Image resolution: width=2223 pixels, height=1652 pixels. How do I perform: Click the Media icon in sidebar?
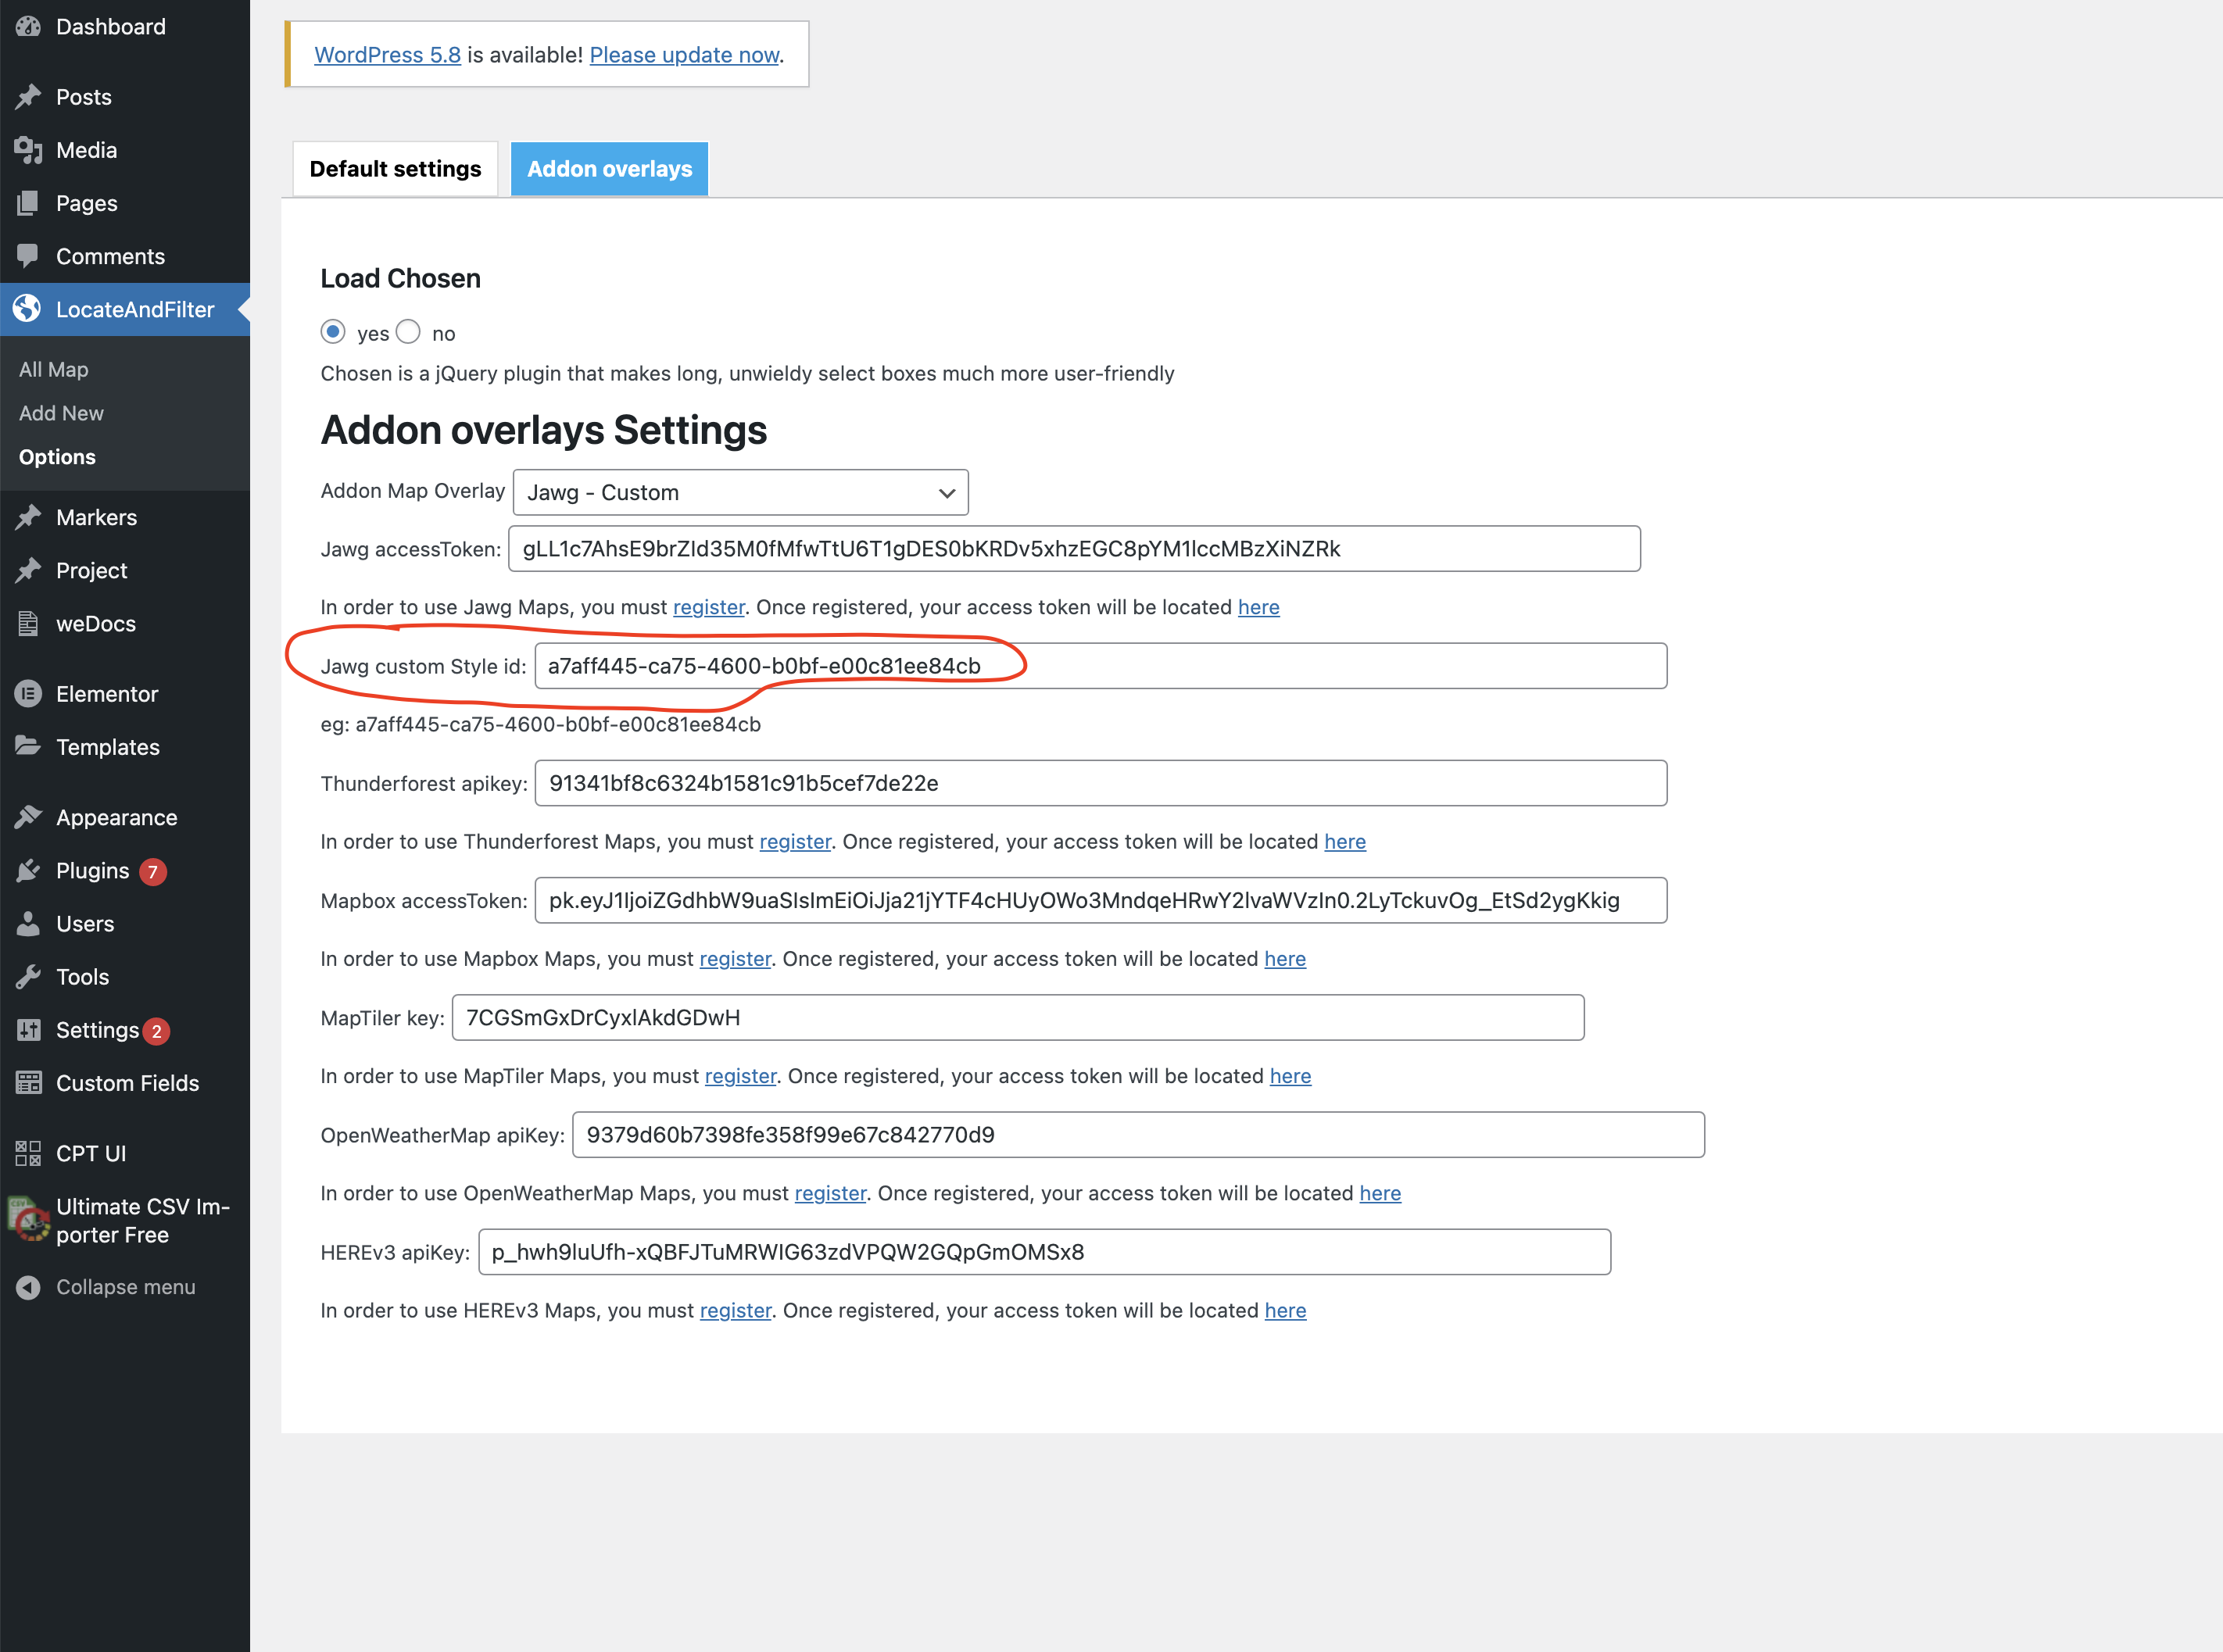28,150
